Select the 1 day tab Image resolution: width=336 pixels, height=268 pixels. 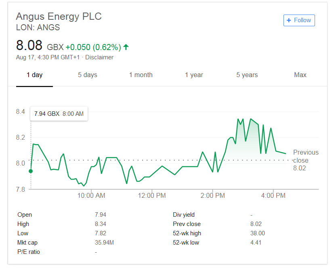tap(34, 75)
